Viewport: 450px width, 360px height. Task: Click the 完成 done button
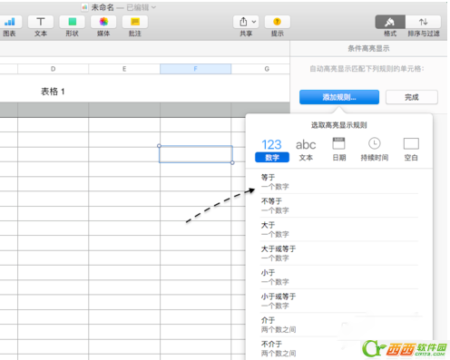(412, 97)
